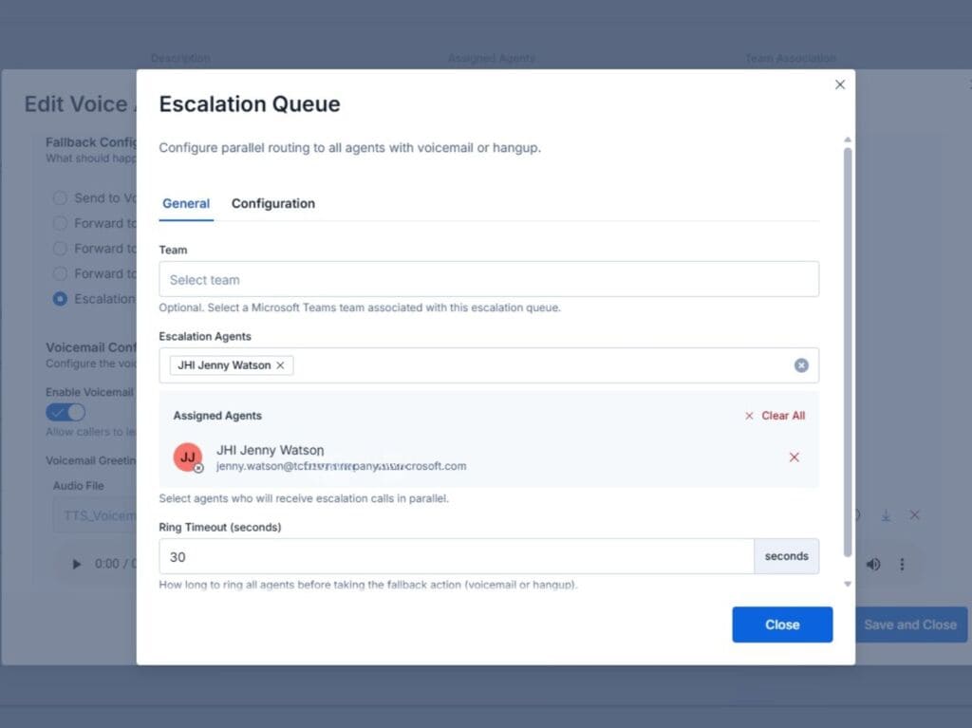The width and height of the screenshot is (972, 728).
Task: Select Send to Voicemail radio in background
Action: (x=60, y=197)
